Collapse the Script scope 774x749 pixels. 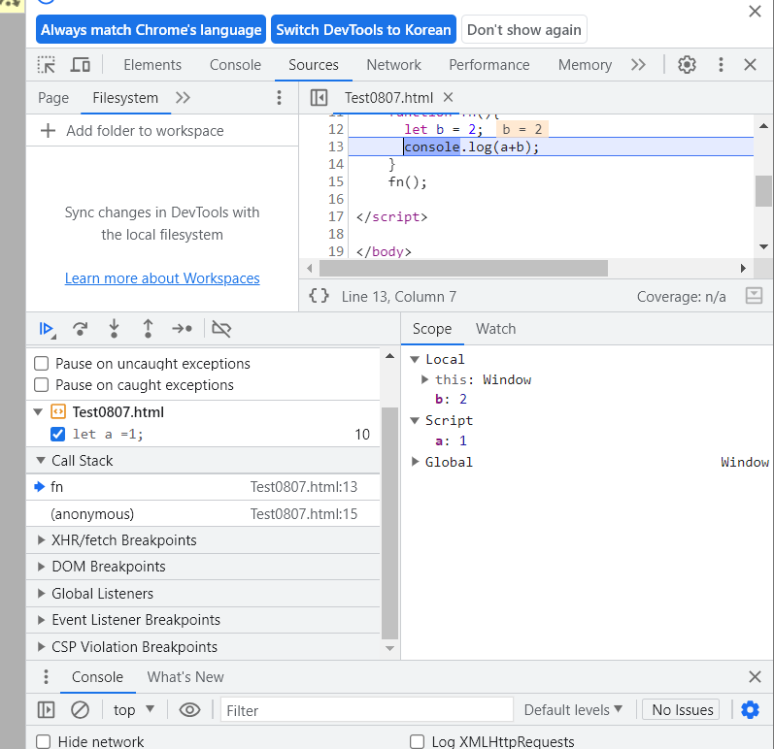point(415,421)
